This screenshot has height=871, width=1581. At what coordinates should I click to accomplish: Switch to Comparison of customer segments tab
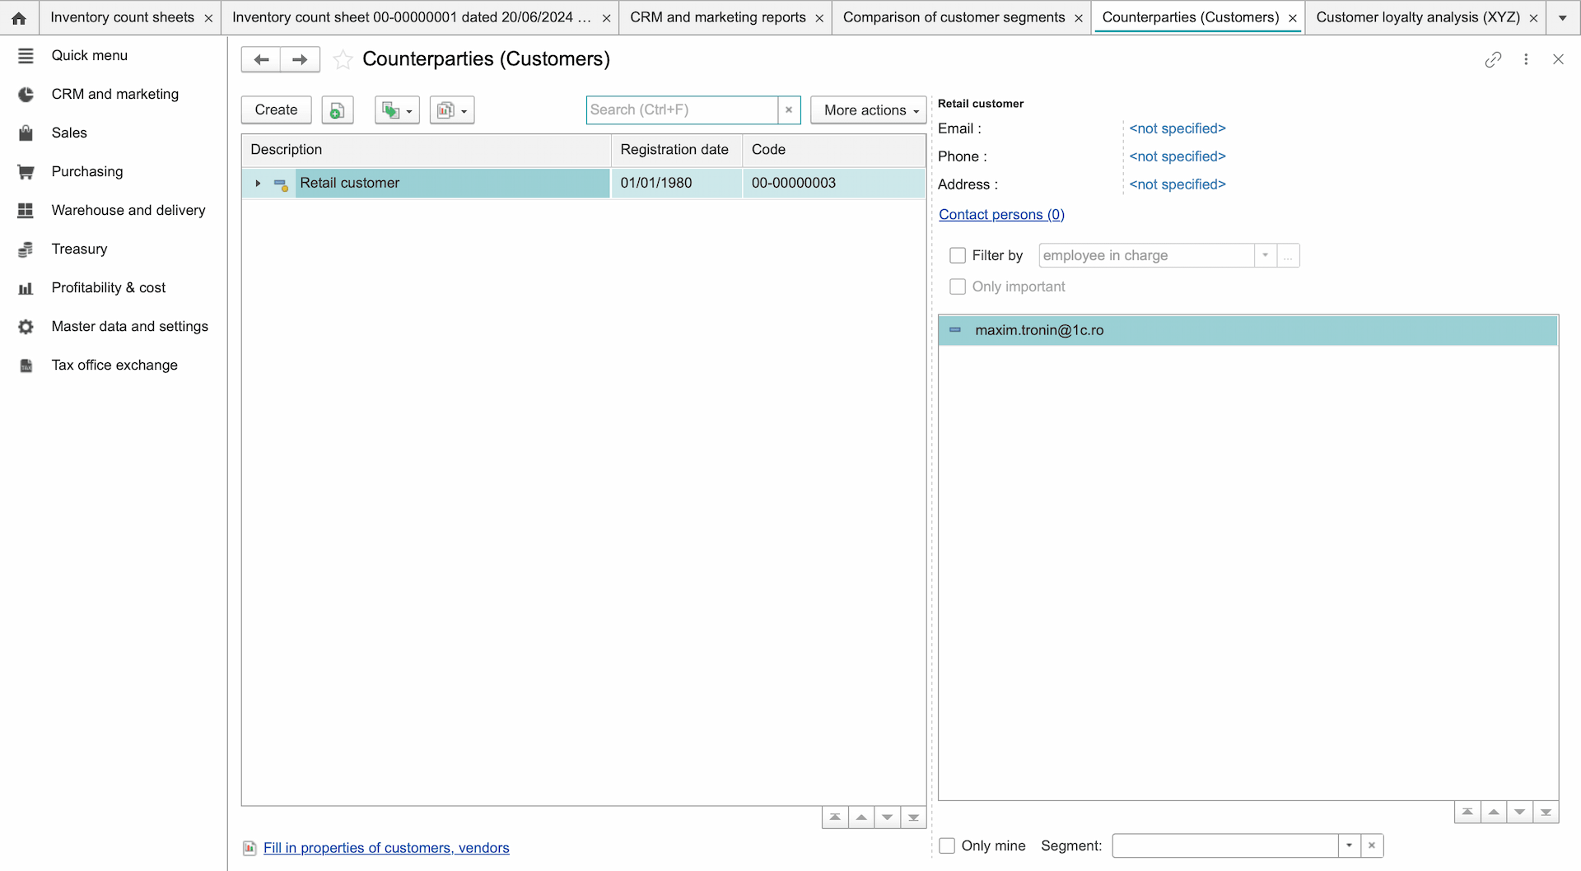[954, 17]
